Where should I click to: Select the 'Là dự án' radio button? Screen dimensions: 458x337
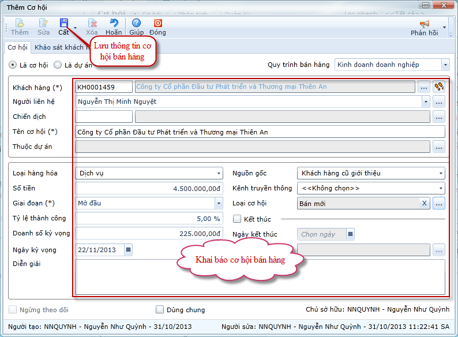coord(57,65)
